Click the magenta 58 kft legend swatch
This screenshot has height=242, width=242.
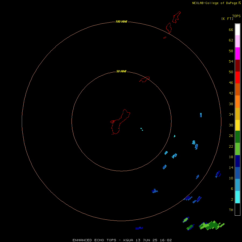point(237,54)
